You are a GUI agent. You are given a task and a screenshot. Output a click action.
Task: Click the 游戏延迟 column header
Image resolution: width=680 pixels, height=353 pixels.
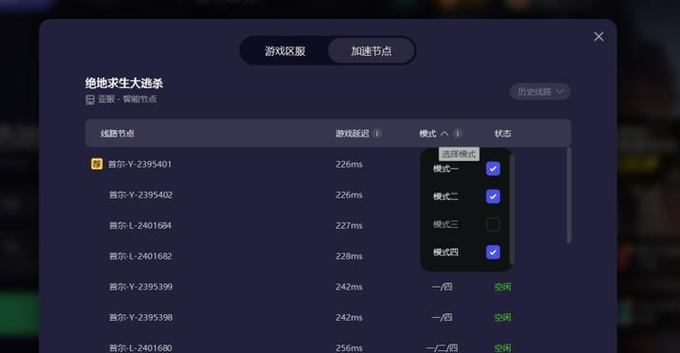tap(351, 133)
